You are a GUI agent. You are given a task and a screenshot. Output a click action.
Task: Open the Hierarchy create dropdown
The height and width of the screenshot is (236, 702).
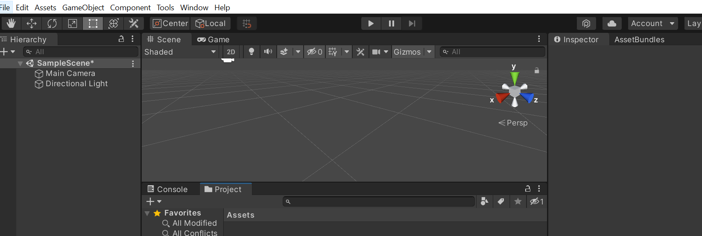[x=8, y=52]
